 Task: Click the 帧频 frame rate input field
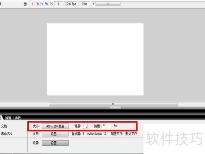(x=106, y=126)
